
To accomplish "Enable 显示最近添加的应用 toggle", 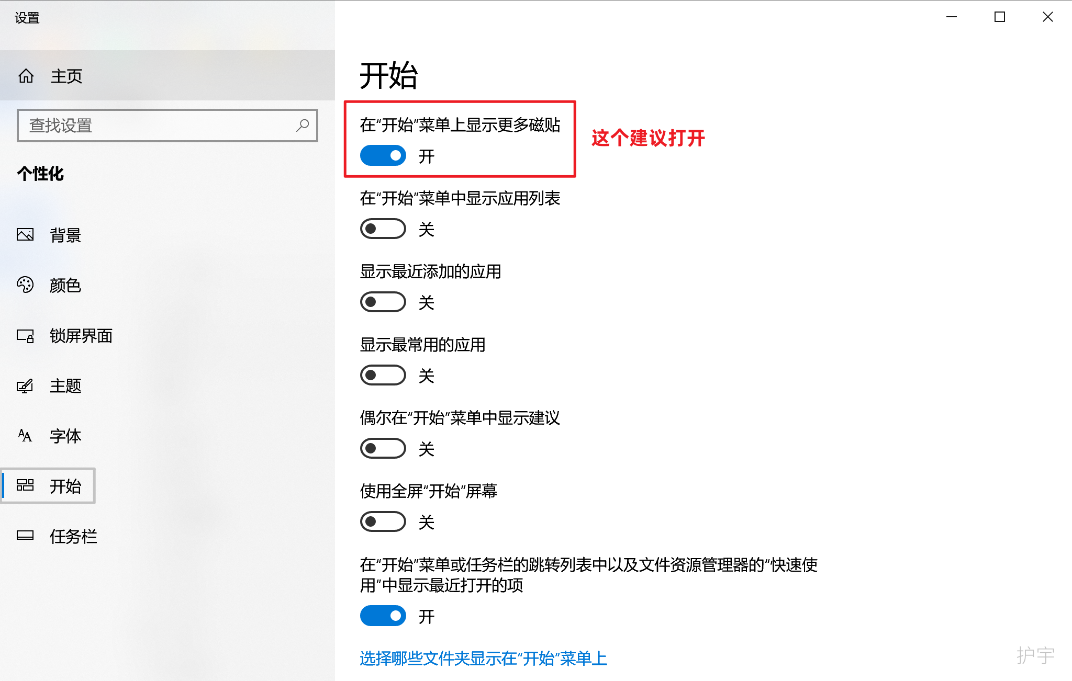I will [x=383, y=302].
